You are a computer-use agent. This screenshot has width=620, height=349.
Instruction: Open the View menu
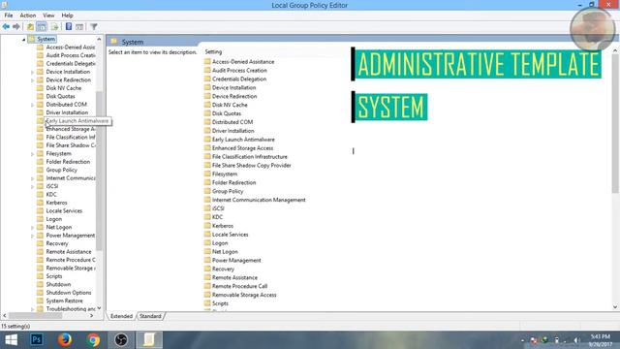click(48, 16)
